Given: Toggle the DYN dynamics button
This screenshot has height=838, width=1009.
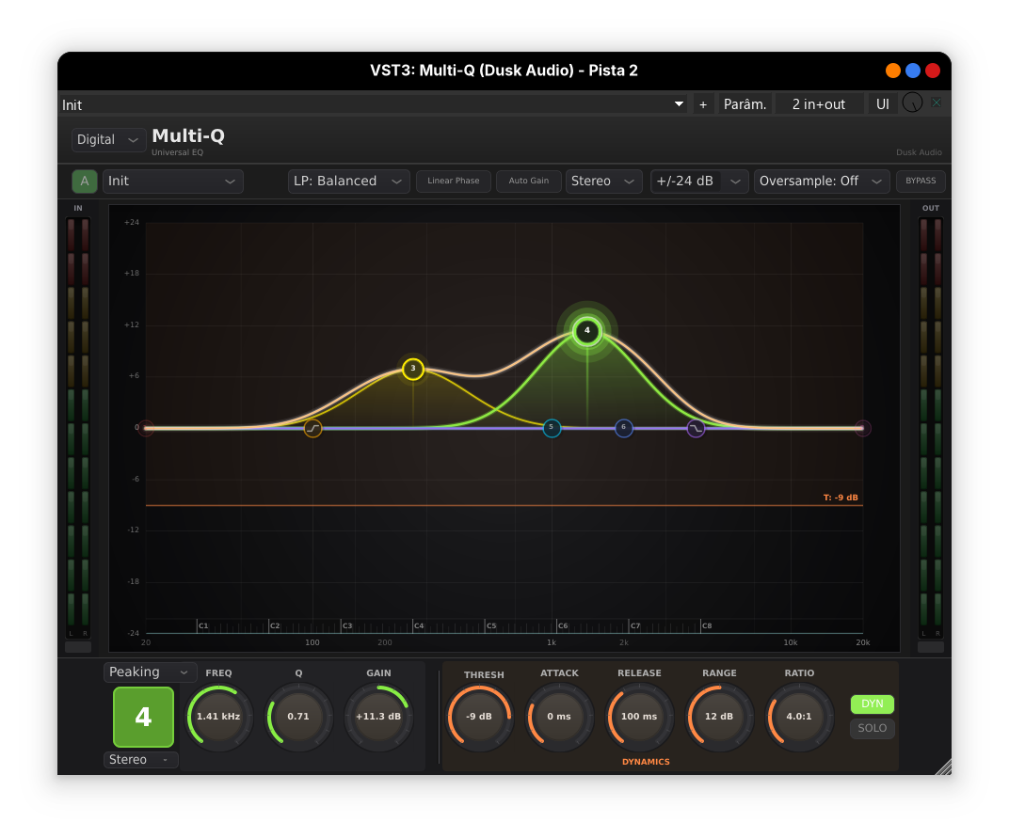Looking at the screenshot, I should point(872,704).
